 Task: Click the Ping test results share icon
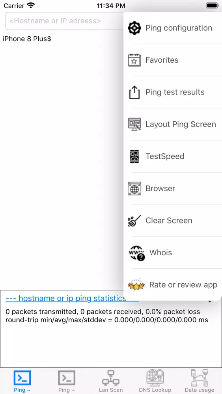click(x=134, y=92)
